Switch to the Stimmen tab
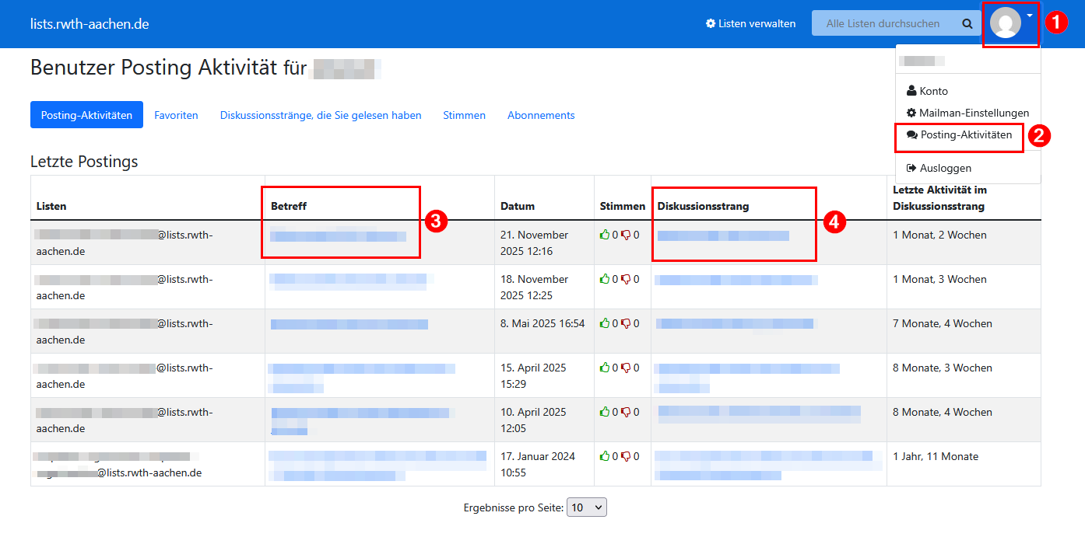The height and width of the screenshot is (544, 1085). click(464, 114)
